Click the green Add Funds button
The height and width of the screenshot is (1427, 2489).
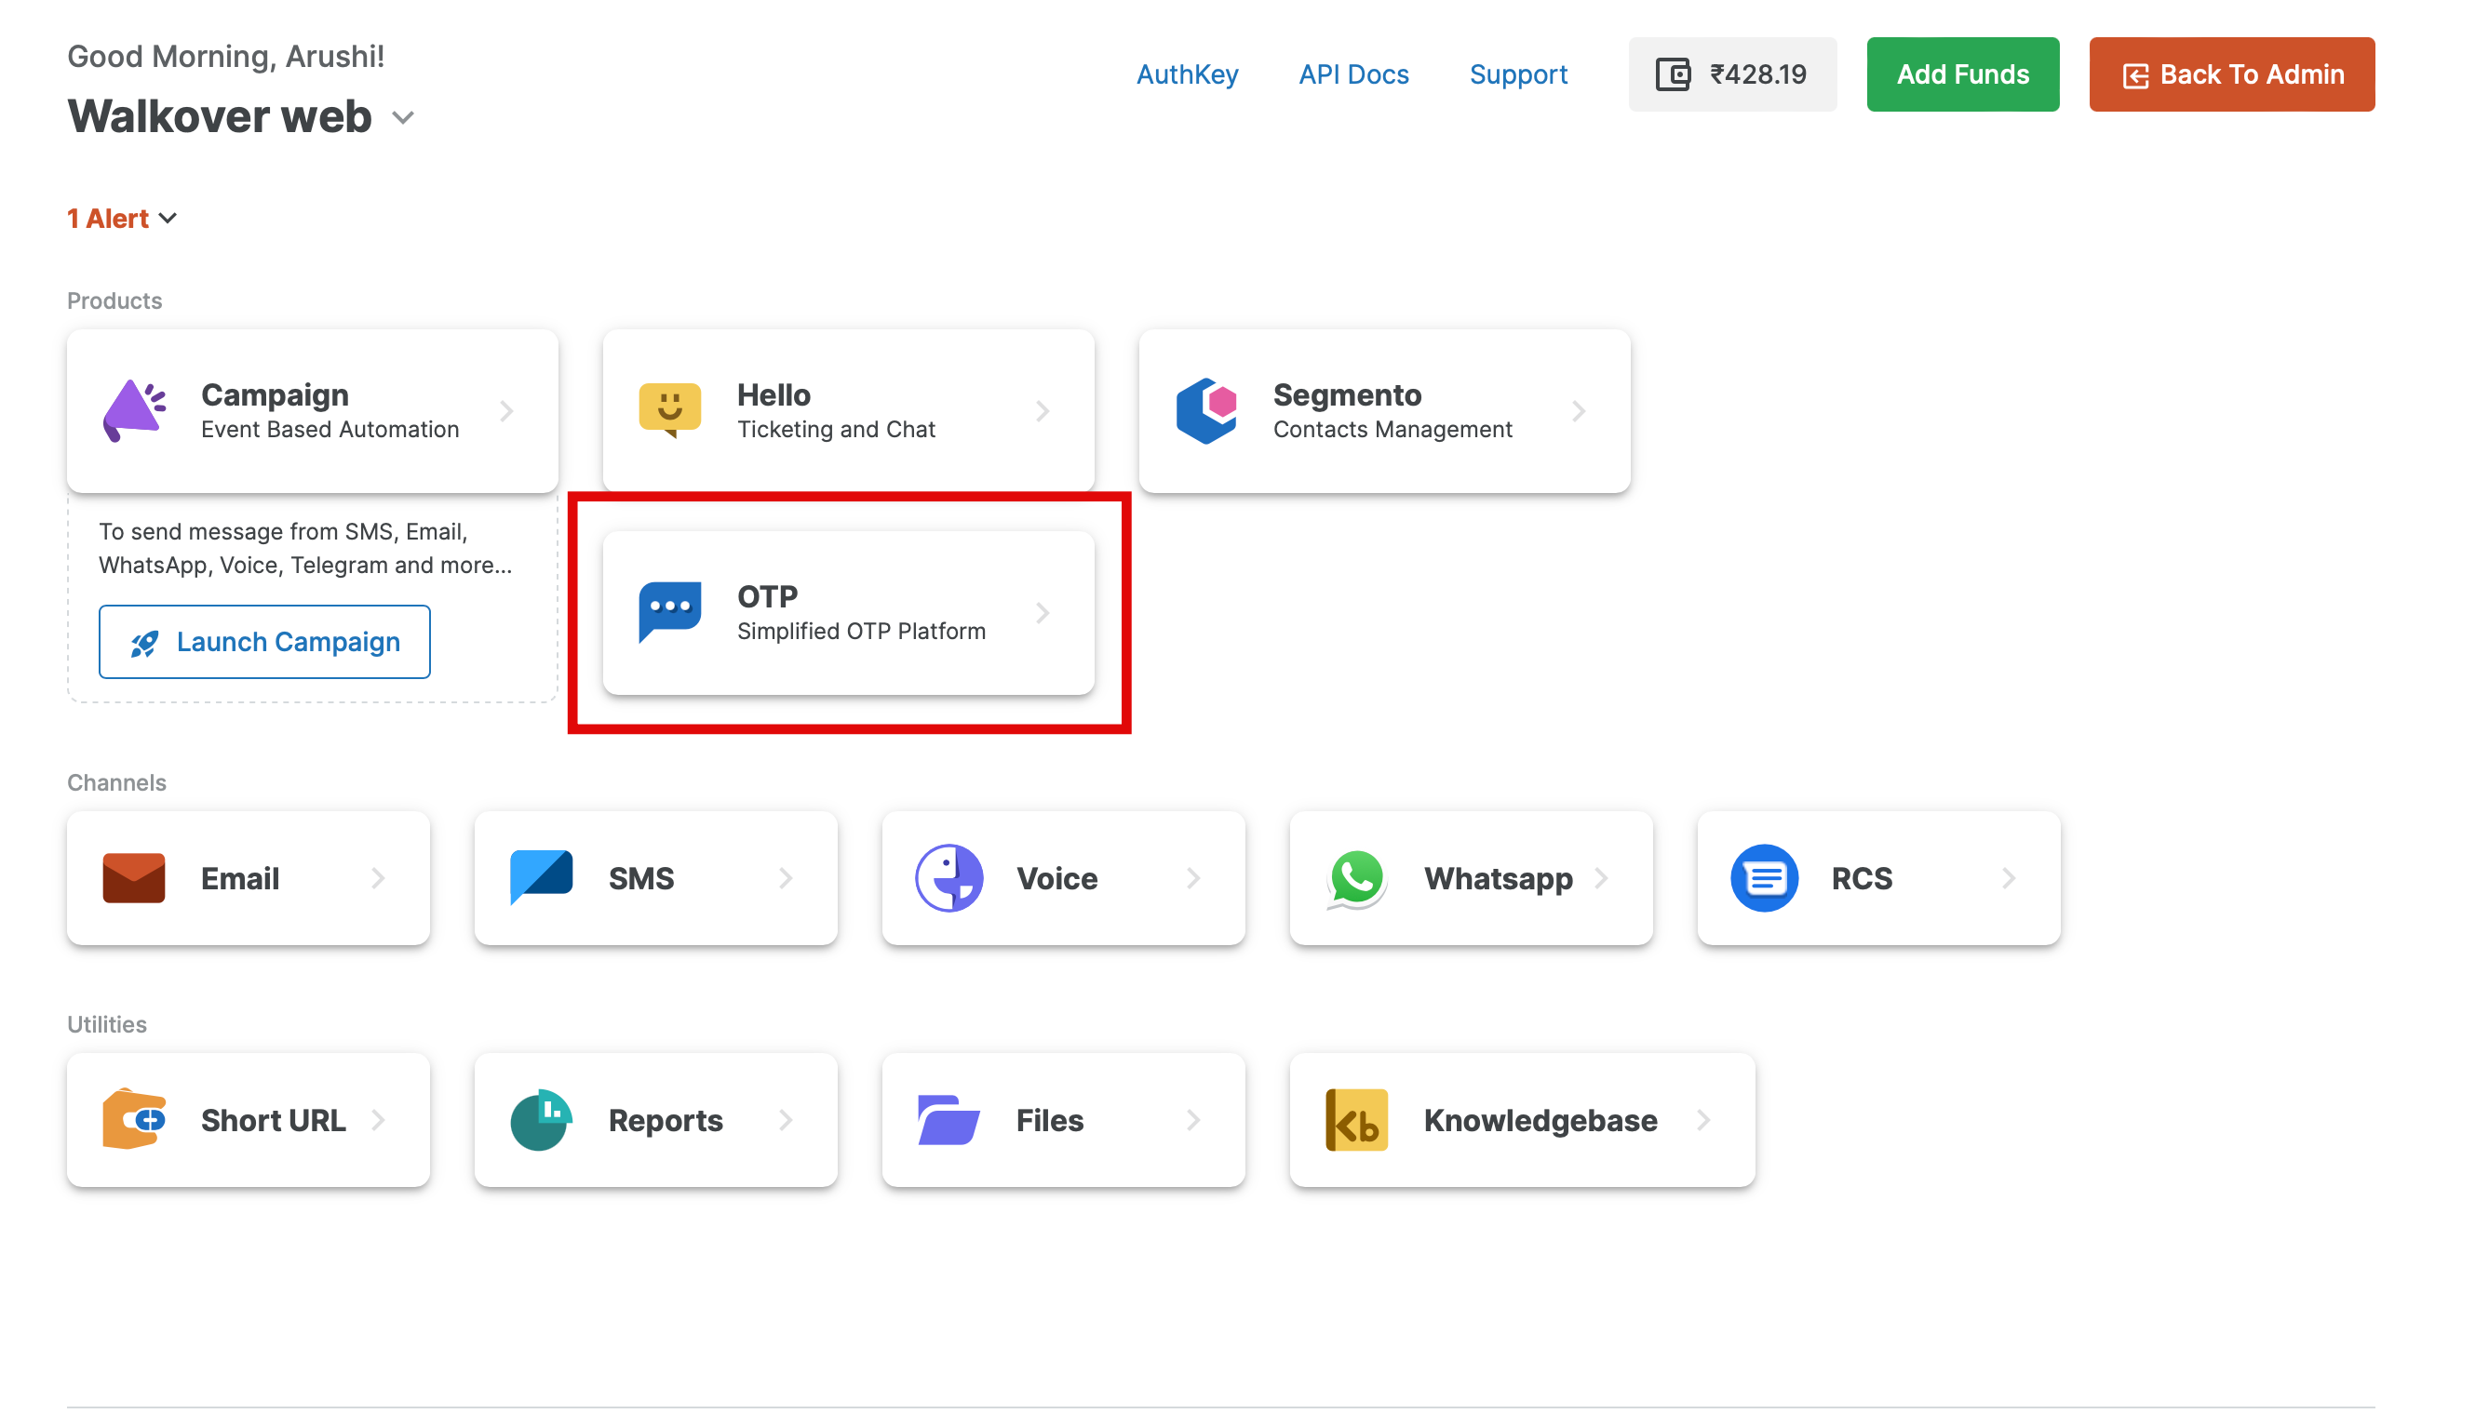pos(1962,74)
